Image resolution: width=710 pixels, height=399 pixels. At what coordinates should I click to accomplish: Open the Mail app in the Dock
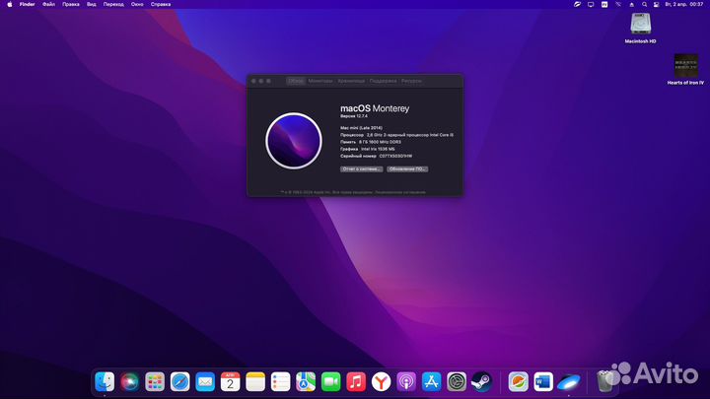(205, 382)
